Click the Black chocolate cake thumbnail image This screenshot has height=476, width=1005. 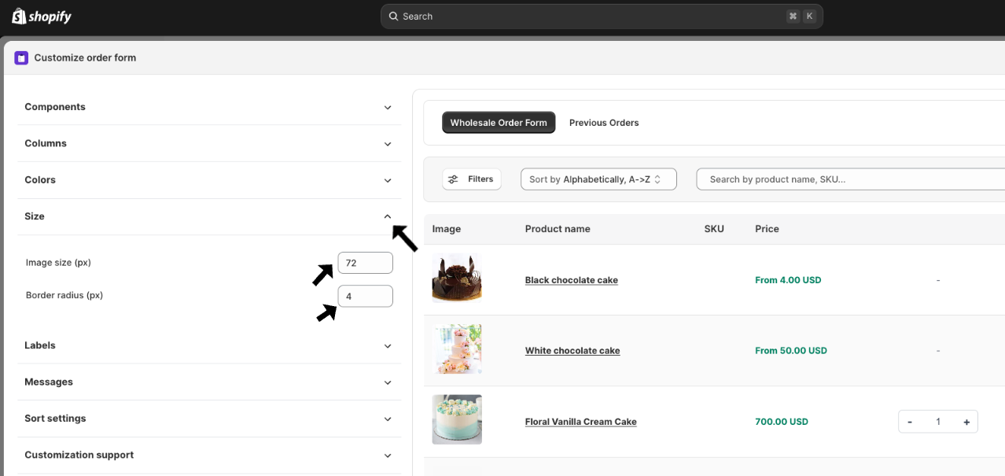(457, 279)
